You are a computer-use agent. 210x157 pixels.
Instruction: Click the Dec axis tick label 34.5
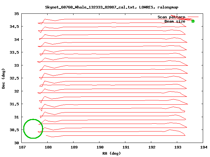tap(14, 26)
